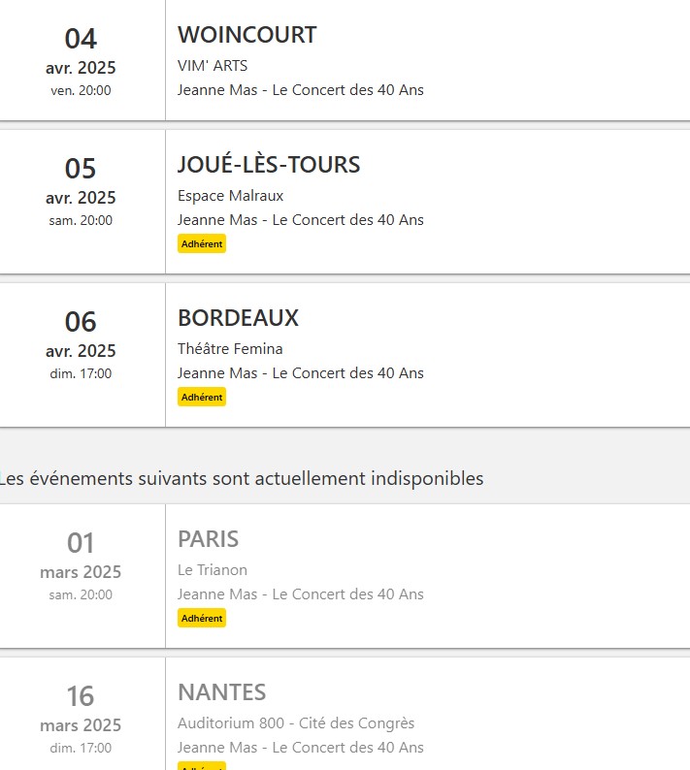Click the Adhérent badge under Théâtre Femina

click(x=202, y=397)
